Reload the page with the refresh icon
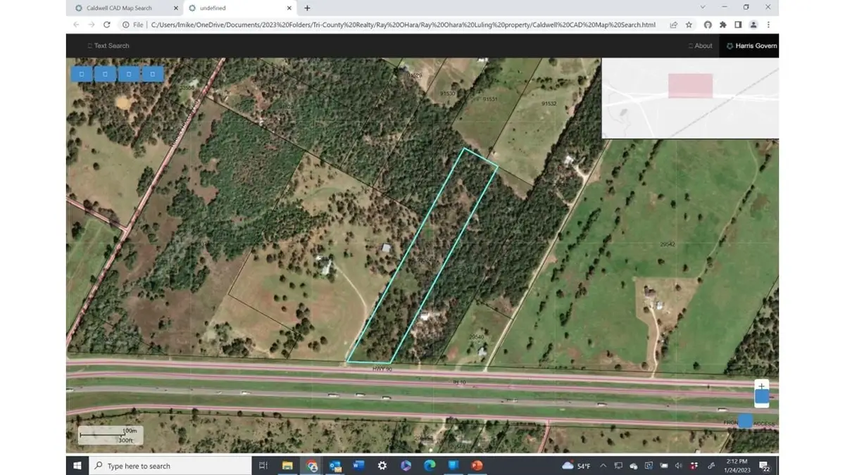The width and height of the screenshot is (845, 475). (x=106, y=24)
